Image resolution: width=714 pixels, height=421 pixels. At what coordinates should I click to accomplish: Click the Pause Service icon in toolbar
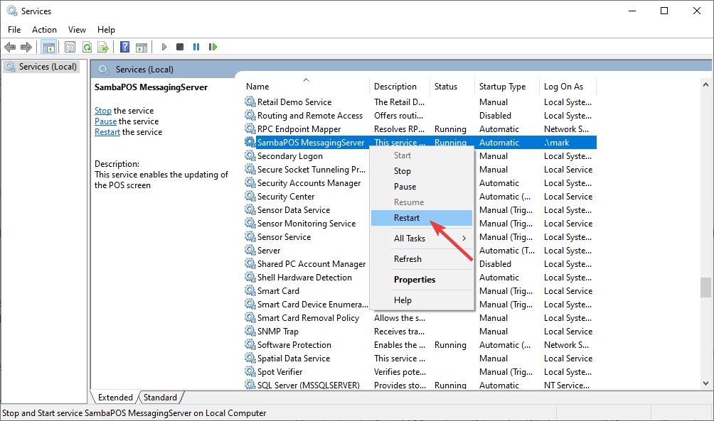[x=196, y=47]
